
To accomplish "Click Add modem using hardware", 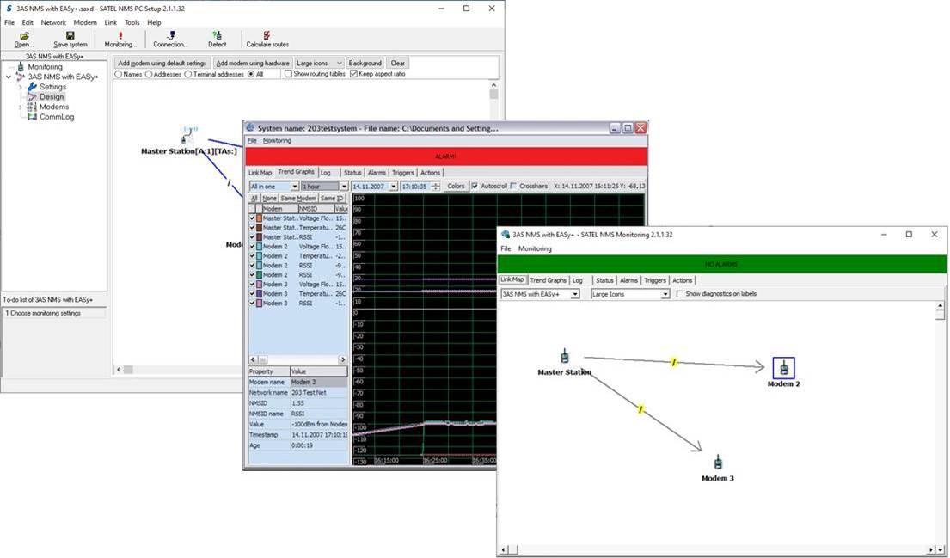I will pyautogui.click(x=253, y=63).
